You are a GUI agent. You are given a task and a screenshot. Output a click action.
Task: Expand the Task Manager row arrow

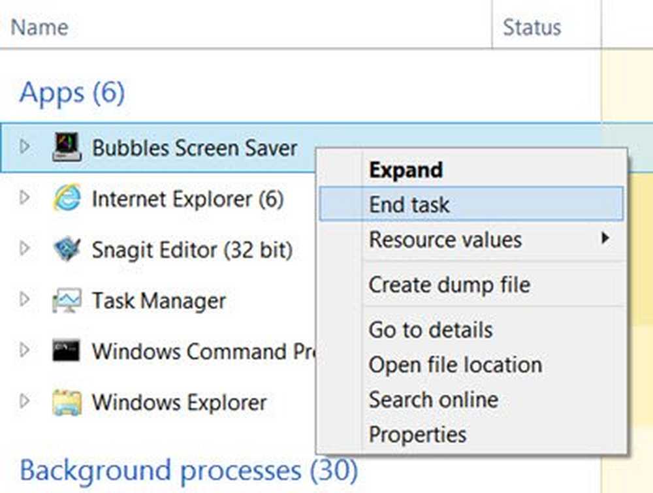[x=25, y=299]
